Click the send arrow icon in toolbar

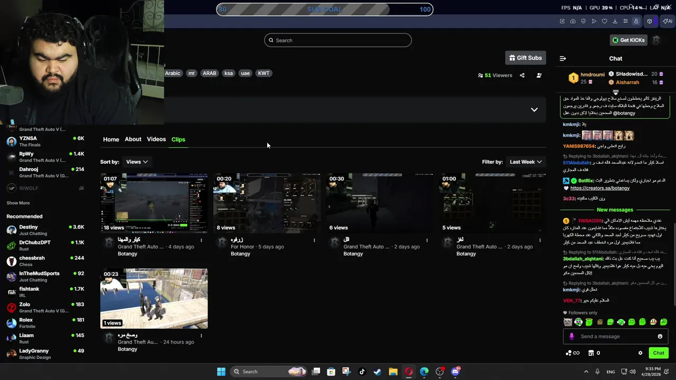coord(594,21)
